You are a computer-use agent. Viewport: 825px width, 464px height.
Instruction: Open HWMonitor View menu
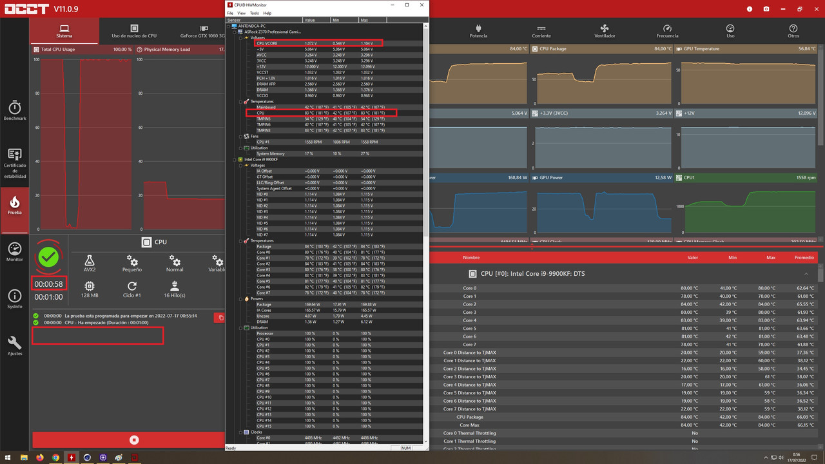click(x=241, y=13)
